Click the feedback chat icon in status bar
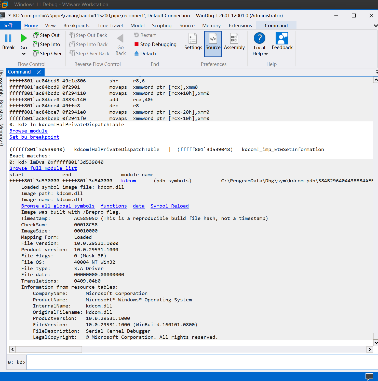This screenshot has width=378, height=381. click(x=369, y=376)
